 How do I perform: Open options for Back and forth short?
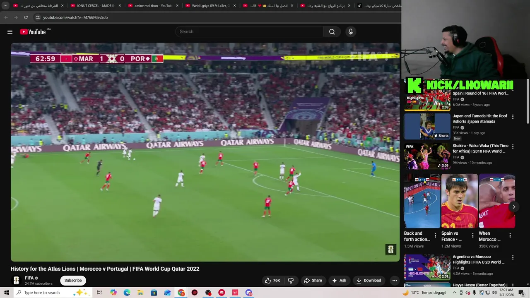[435, 236]
